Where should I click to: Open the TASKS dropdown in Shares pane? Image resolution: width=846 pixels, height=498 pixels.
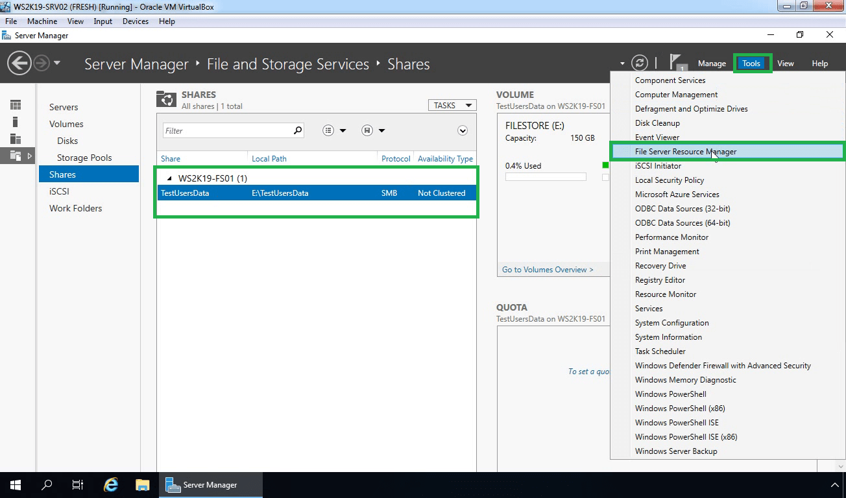point(452,104)
